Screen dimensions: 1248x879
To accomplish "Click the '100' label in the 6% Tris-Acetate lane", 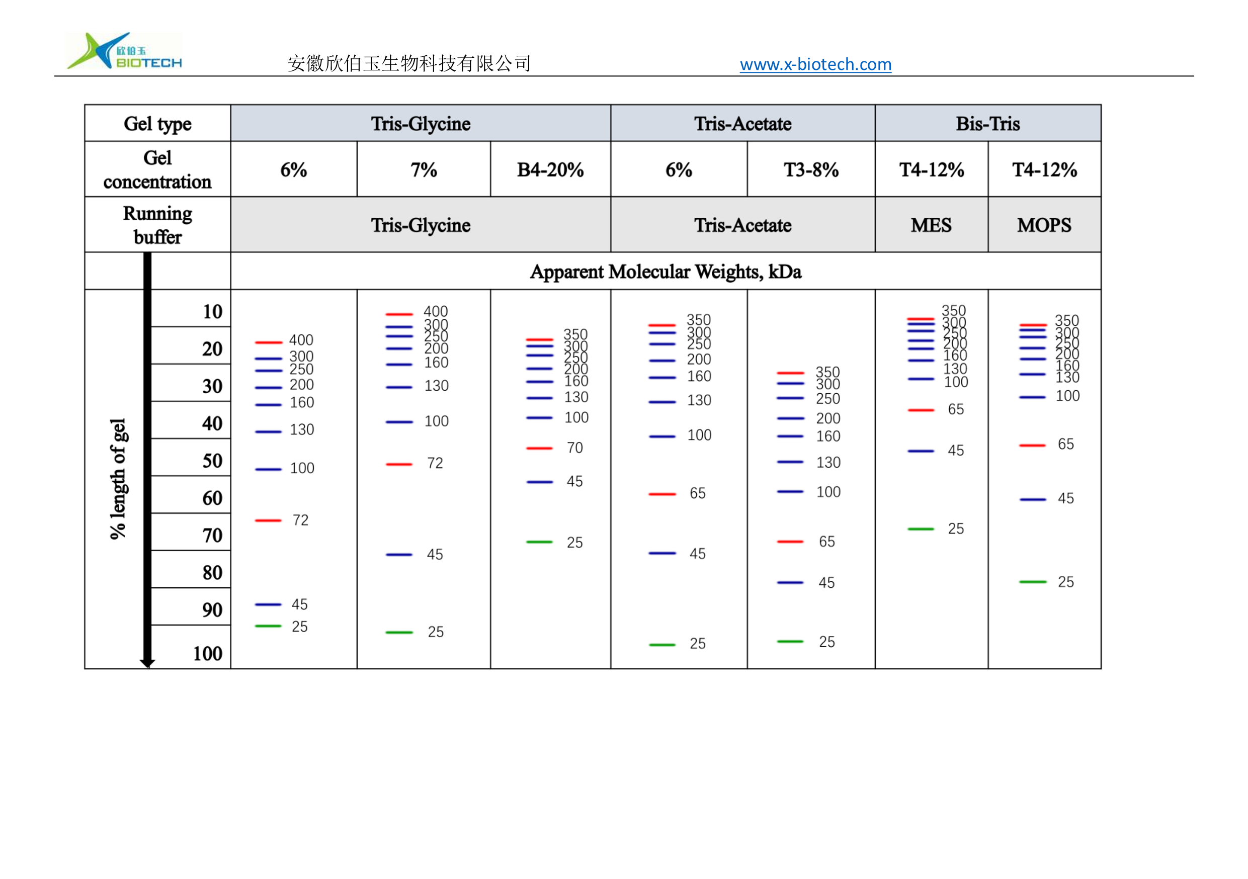I will pyautogui.click(x=699, y=435).
